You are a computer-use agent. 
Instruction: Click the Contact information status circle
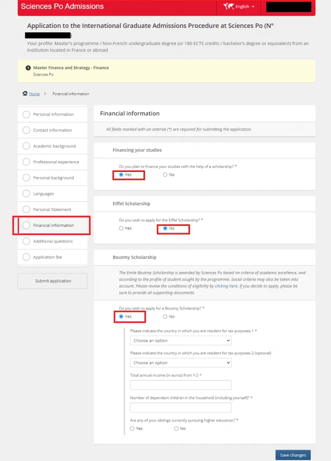pyautogui.click(x=26, y=130)
